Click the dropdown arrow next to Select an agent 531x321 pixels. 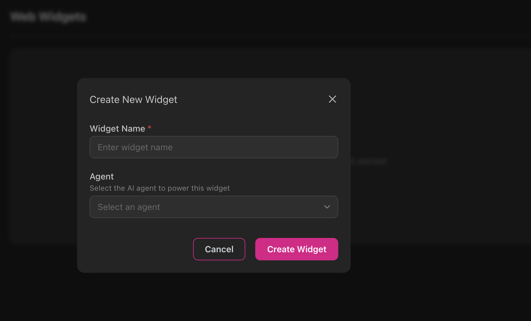pyautogui.click(x=327, y=207)
